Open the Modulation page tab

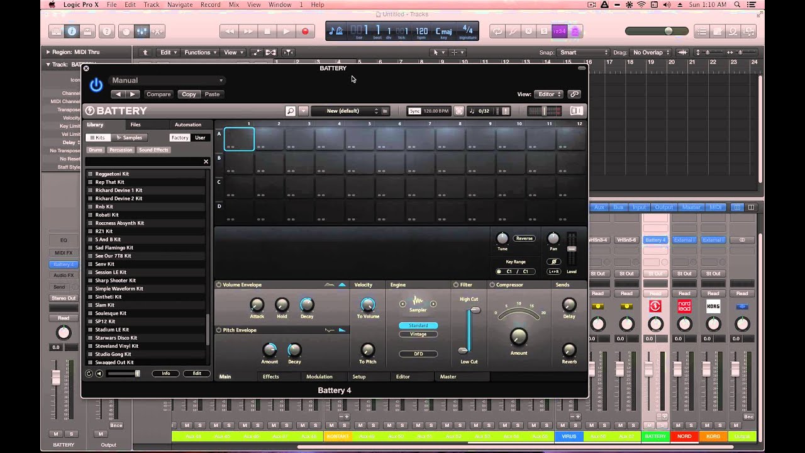tap(319, 377)
